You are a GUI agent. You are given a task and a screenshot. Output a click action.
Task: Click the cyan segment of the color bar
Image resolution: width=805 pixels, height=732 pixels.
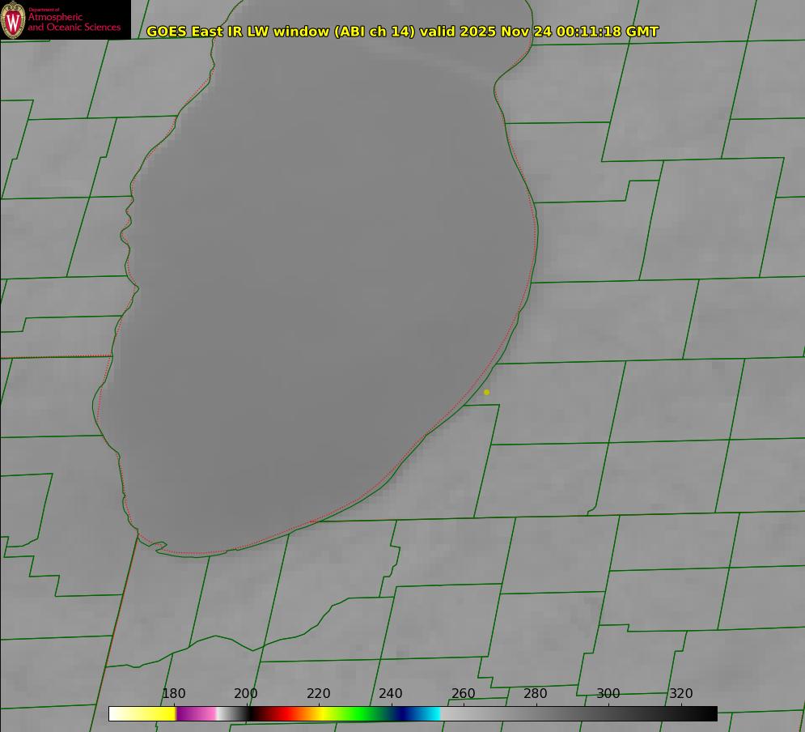click(x=430, y=713)
